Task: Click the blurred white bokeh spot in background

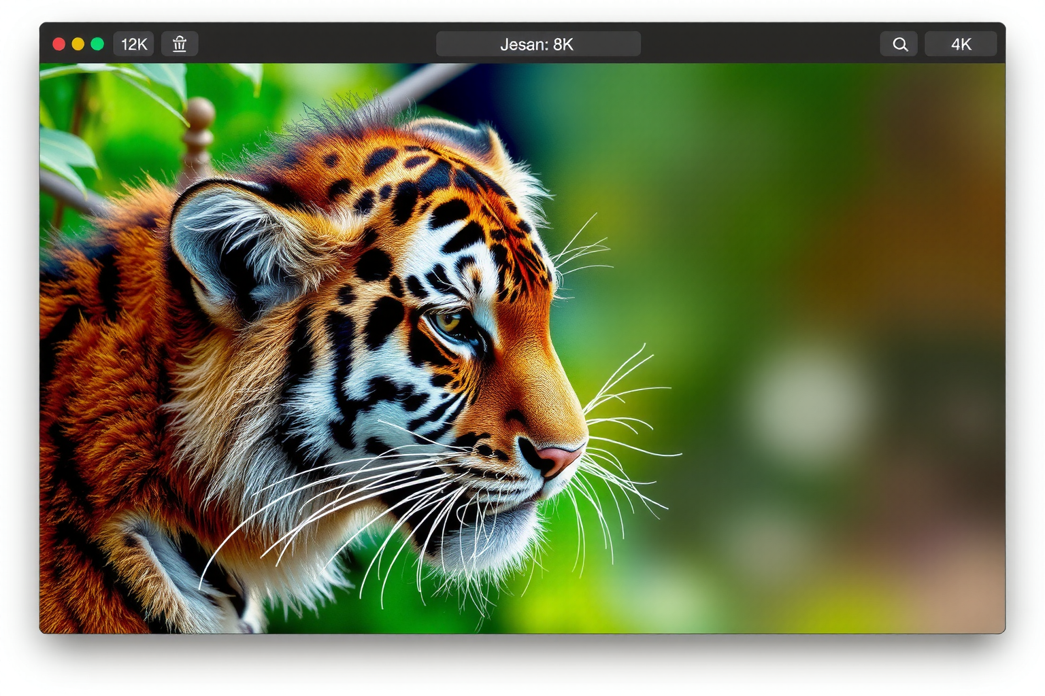Action: pos(808,402)
